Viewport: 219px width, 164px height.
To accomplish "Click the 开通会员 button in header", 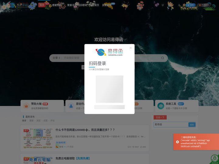I will pos(204,5).
